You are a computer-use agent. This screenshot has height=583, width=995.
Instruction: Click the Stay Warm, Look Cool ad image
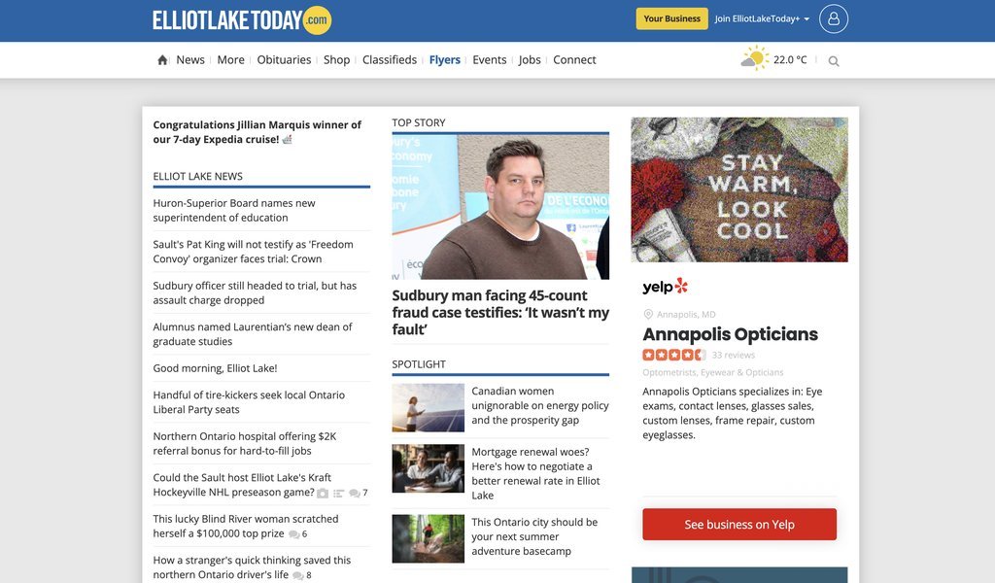[x=739, y=189]
